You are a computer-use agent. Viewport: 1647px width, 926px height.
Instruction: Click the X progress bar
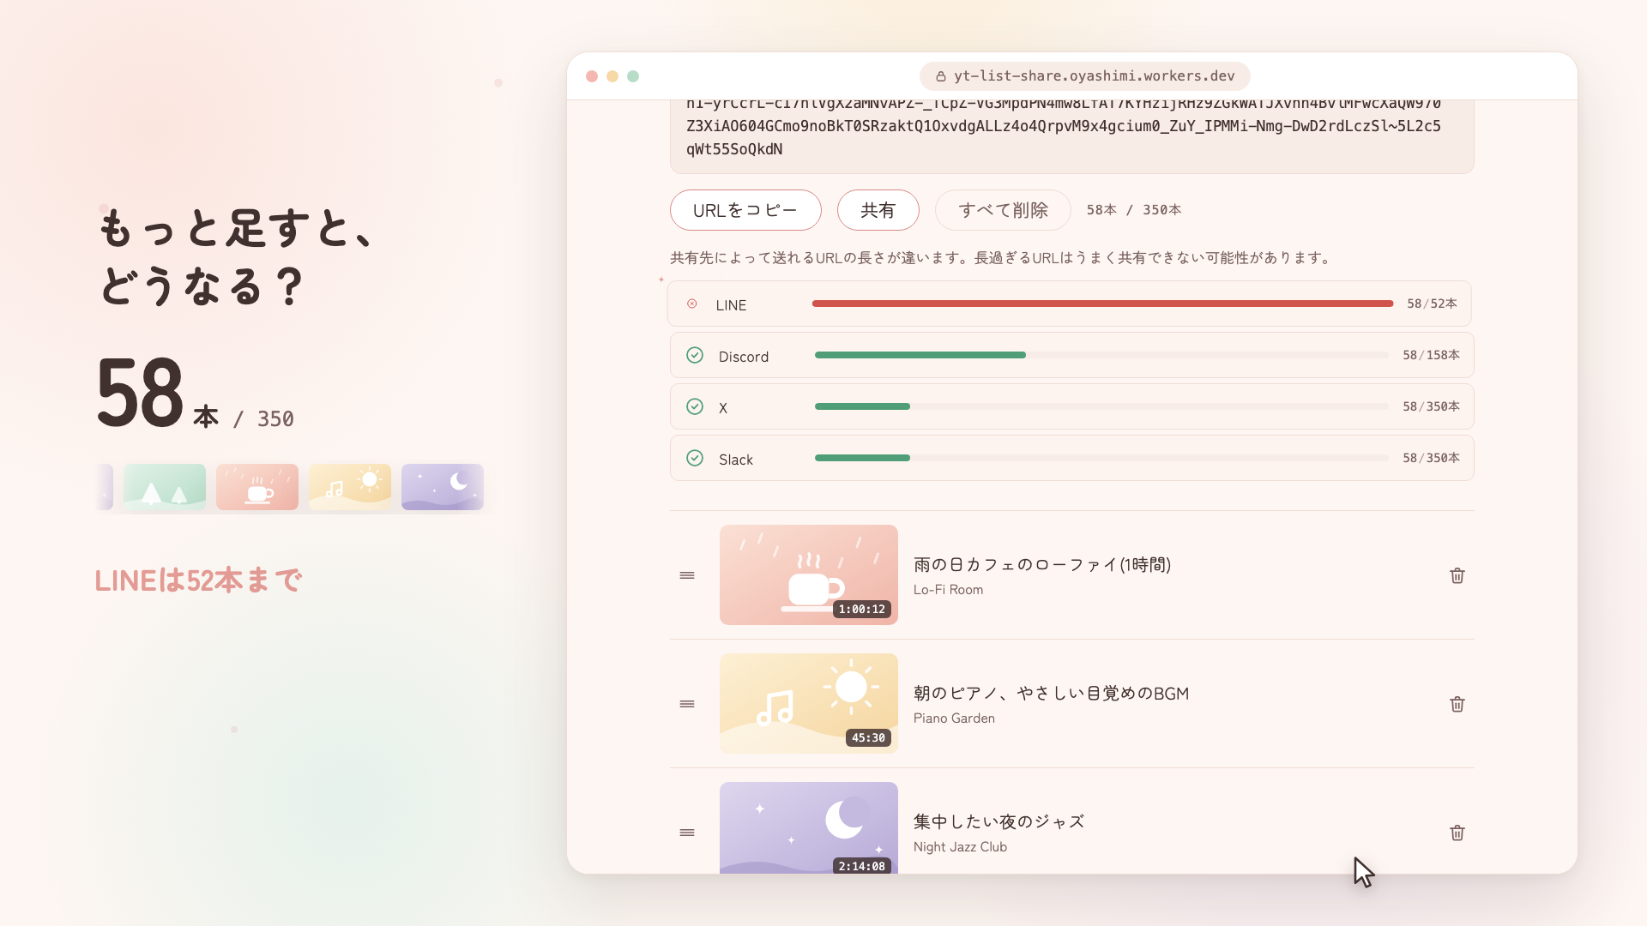pyautogui.click(x=1101, y=406)
